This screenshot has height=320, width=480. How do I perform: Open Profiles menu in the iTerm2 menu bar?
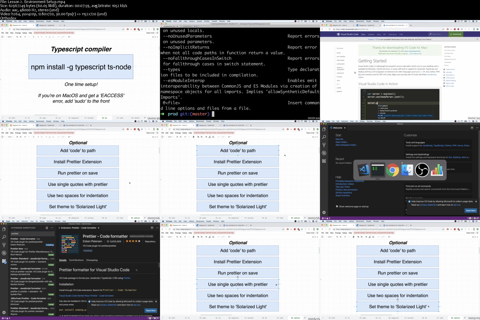point(206,21)
